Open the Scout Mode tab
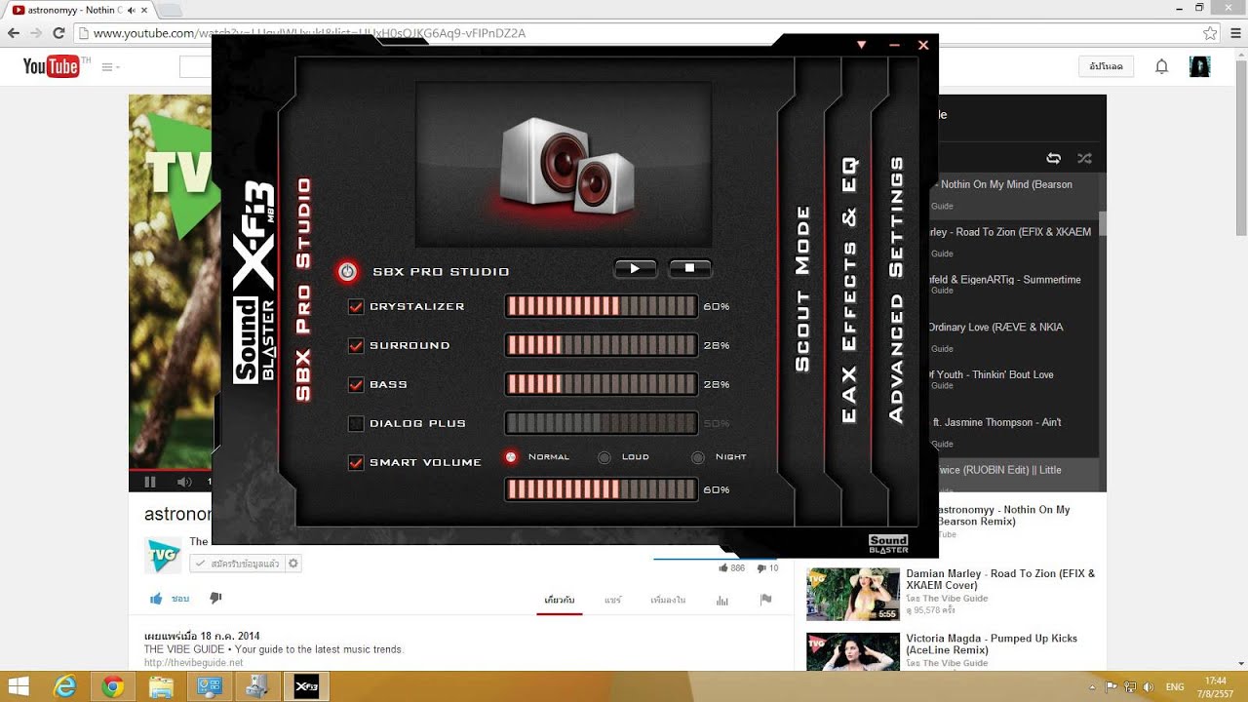Image resolution: width=1248 pixels, height=702 pixels. tap(803, 290)
